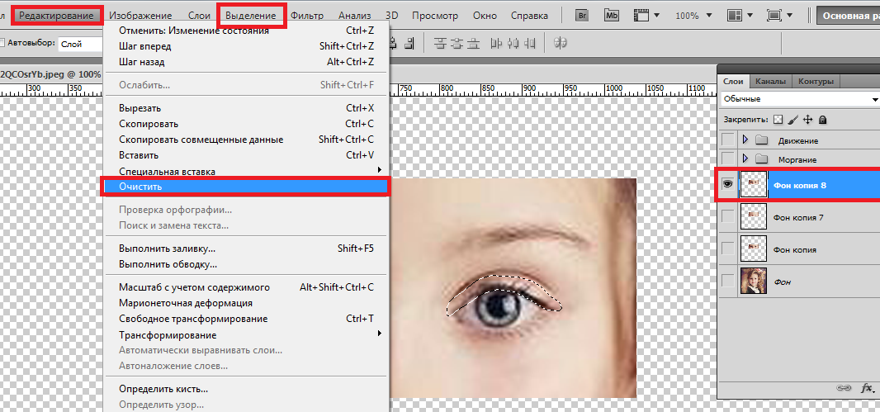Image resolution: width=880 pixels, height=412 pixels.
Task: Open the Выделение menu
Action: pyautogui.click(x=251, y=16)
